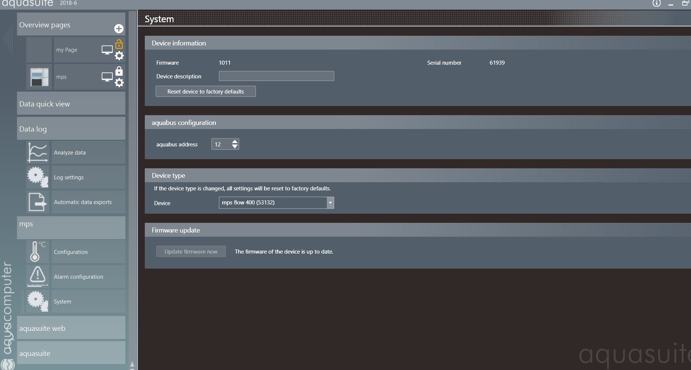Click the Analyze data chart icon

(38, 152)
